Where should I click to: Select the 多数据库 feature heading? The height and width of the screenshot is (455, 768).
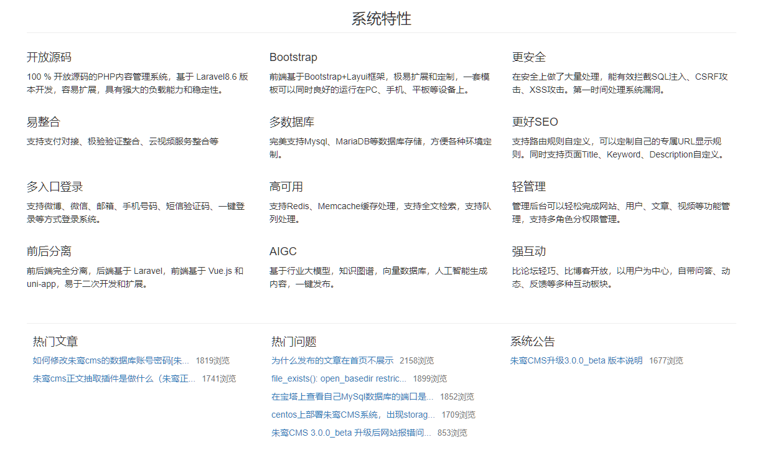(292, 122)
